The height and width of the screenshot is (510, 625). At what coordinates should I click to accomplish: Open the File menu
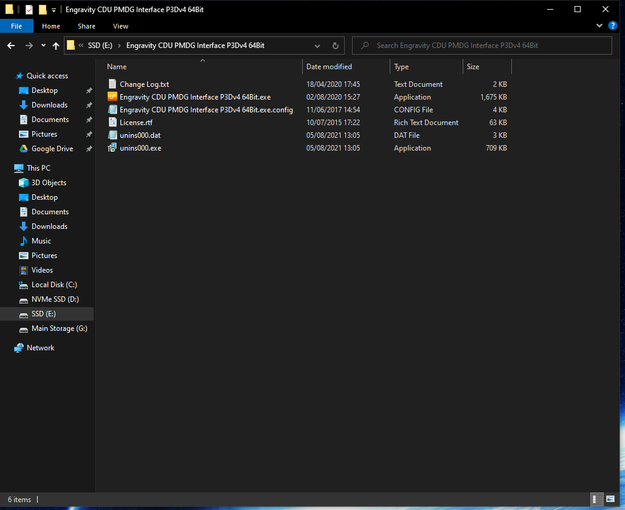16,26
